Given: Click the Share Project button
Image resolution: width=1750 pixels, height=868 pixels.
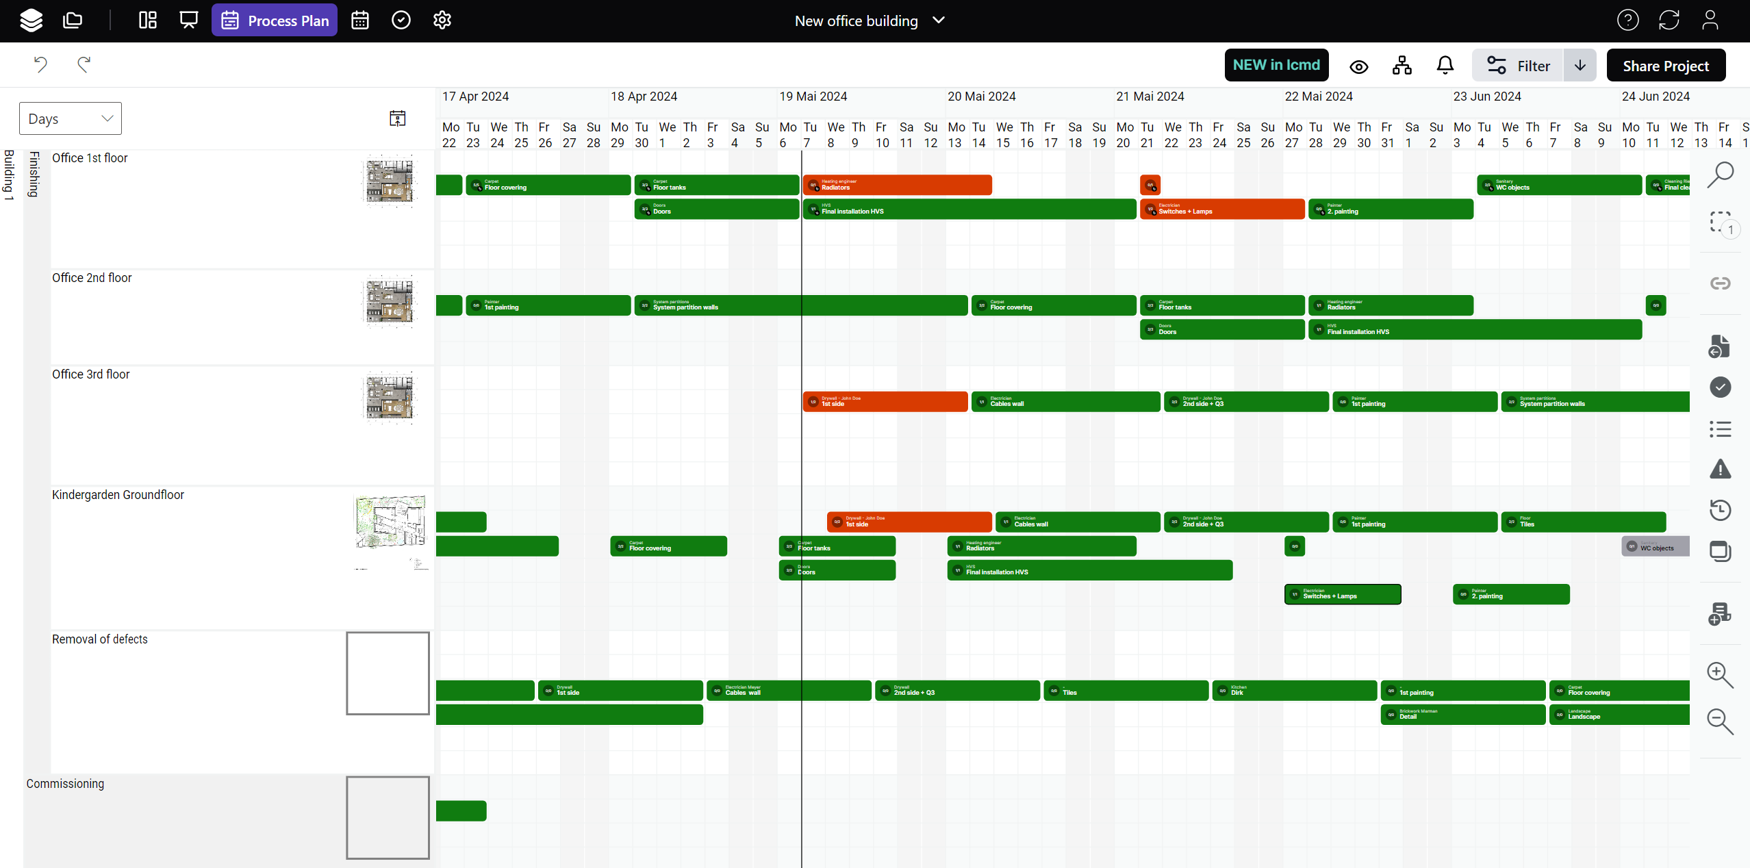Looking at the screenshot, I should pyautogui.click(x=1665, y=66).
